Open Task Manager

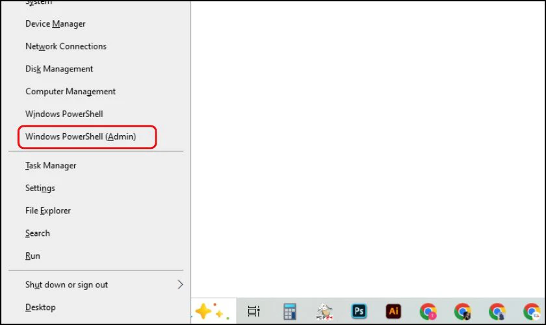[x=51, y=166]
